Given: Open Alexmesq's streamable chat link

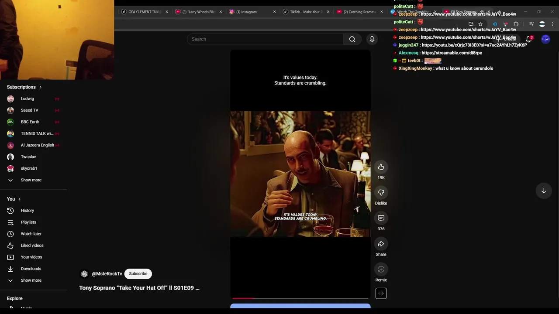Looking at the screenshot, I should (452, 53).
